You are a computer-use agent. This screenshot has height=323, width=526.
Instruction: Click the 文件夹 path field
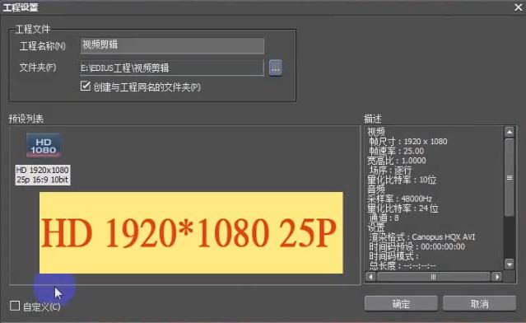[x=172, y=68]
